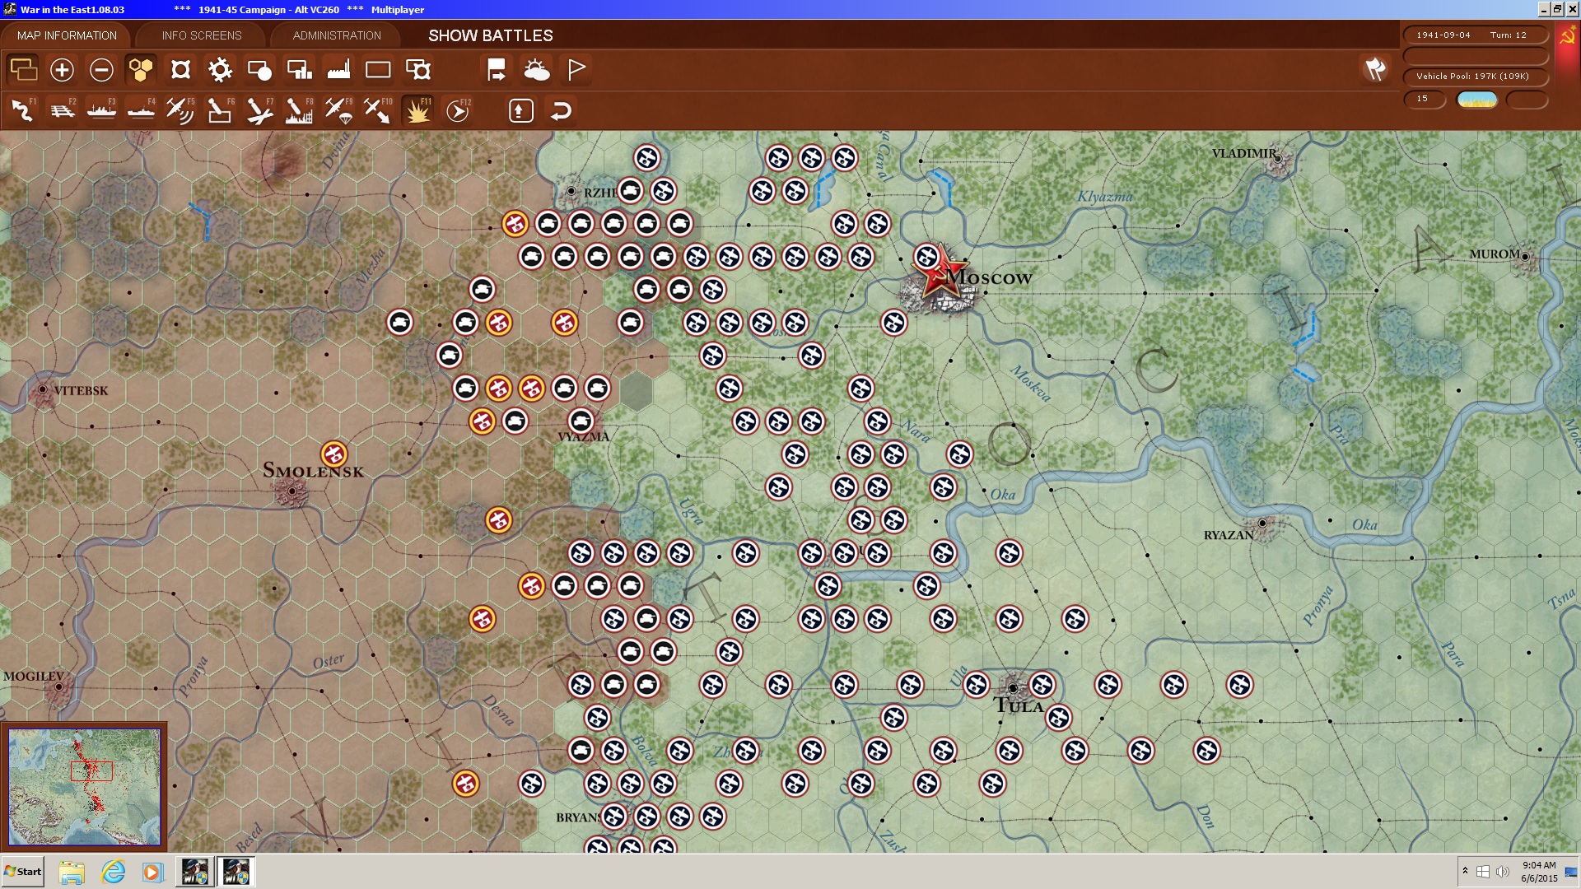
Task: Click the field showing 15
Action: [1425, 99]
